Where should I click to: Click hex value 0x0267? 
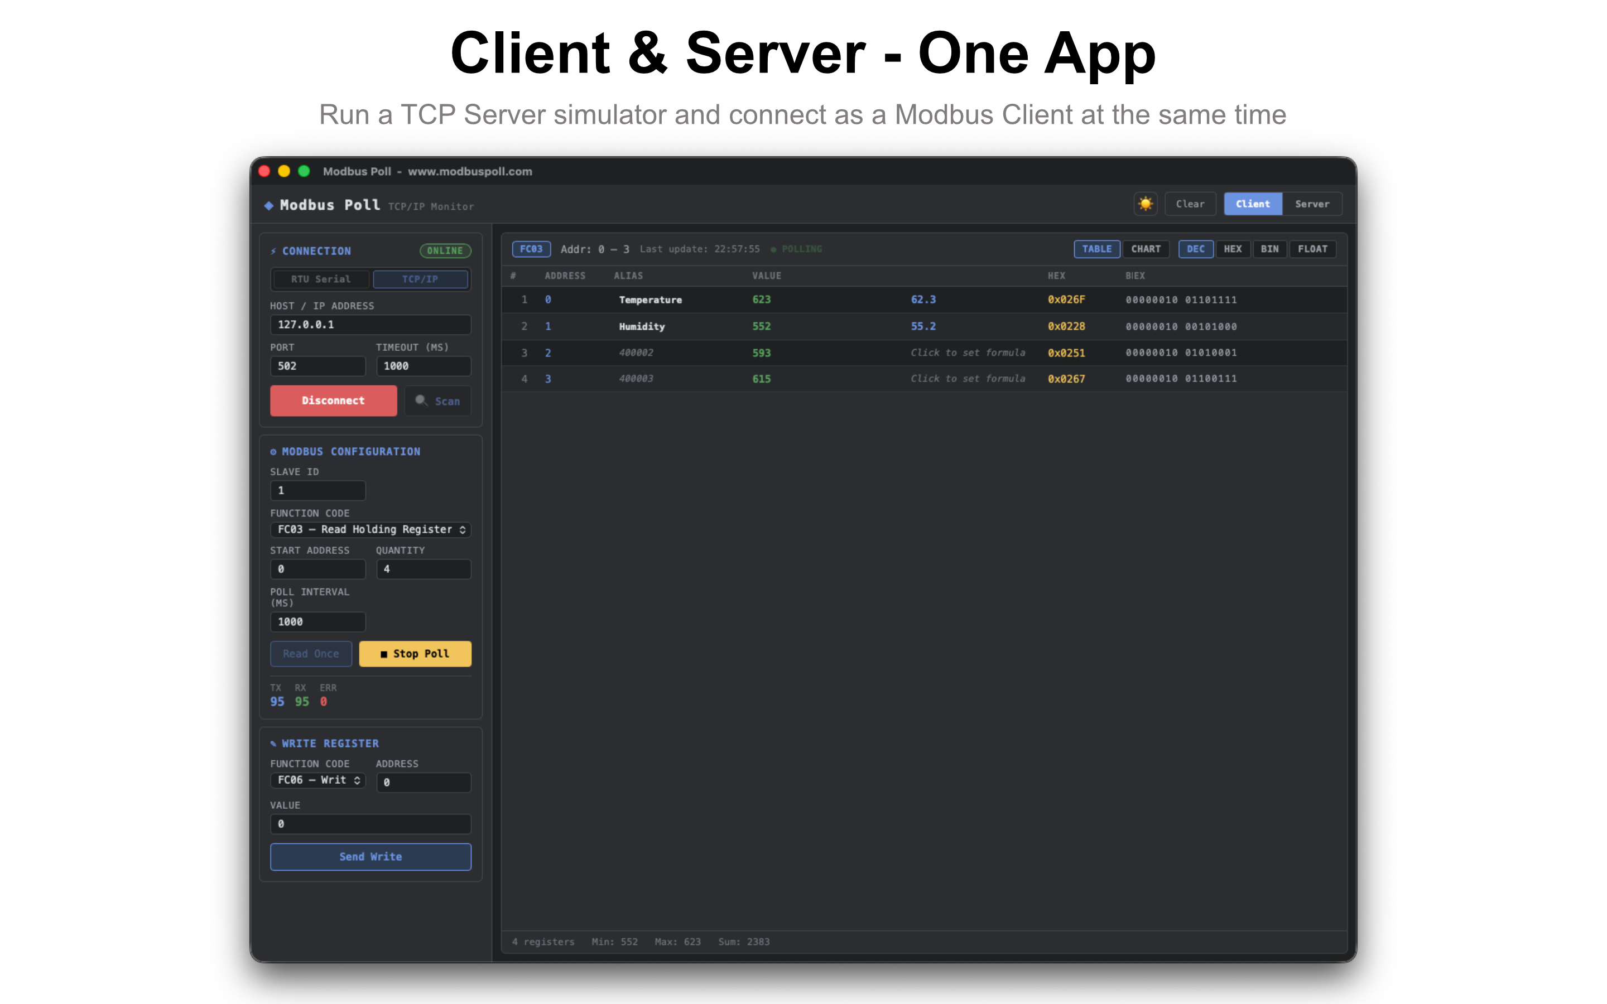[1066, 379]
